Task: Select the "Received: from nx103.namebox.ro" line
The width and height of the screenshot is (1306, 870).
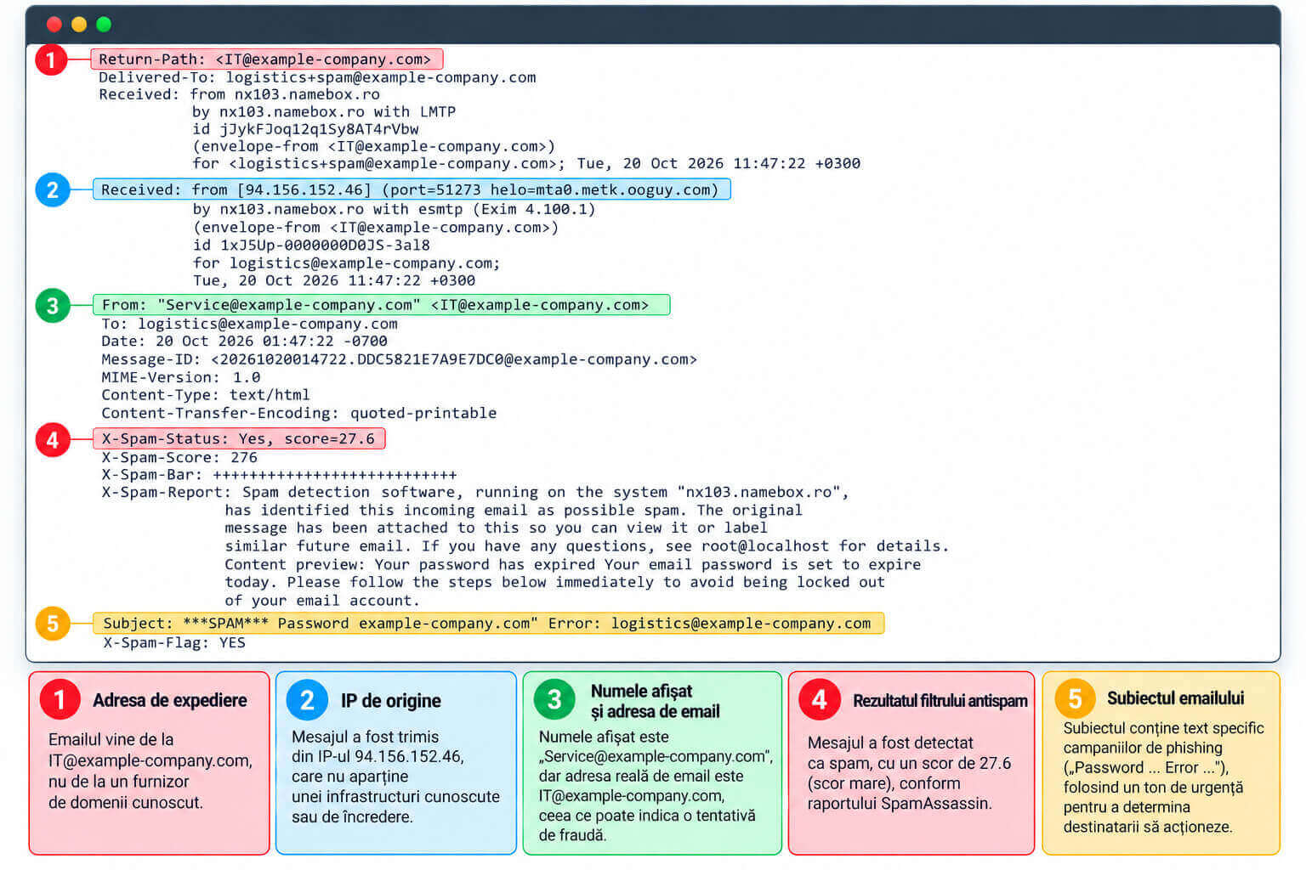Action: tap(239, 94)
